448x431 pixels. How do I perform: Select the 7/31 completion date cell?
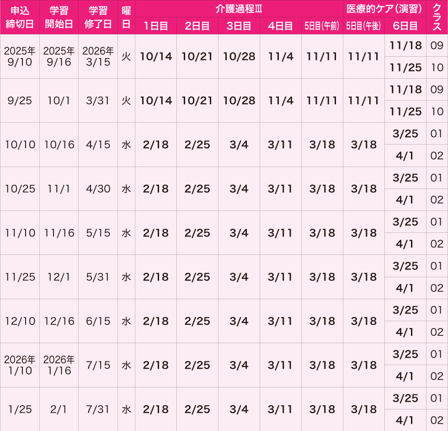pyautogui.click(x=98, y=409)
